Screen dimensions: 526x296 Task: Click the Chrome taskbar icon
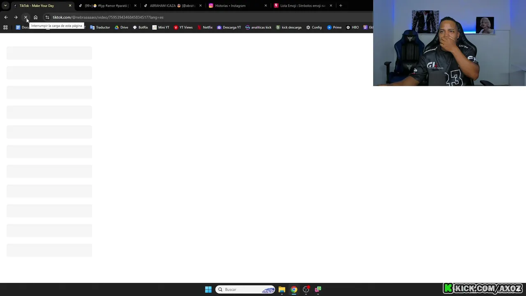[294, 289]
